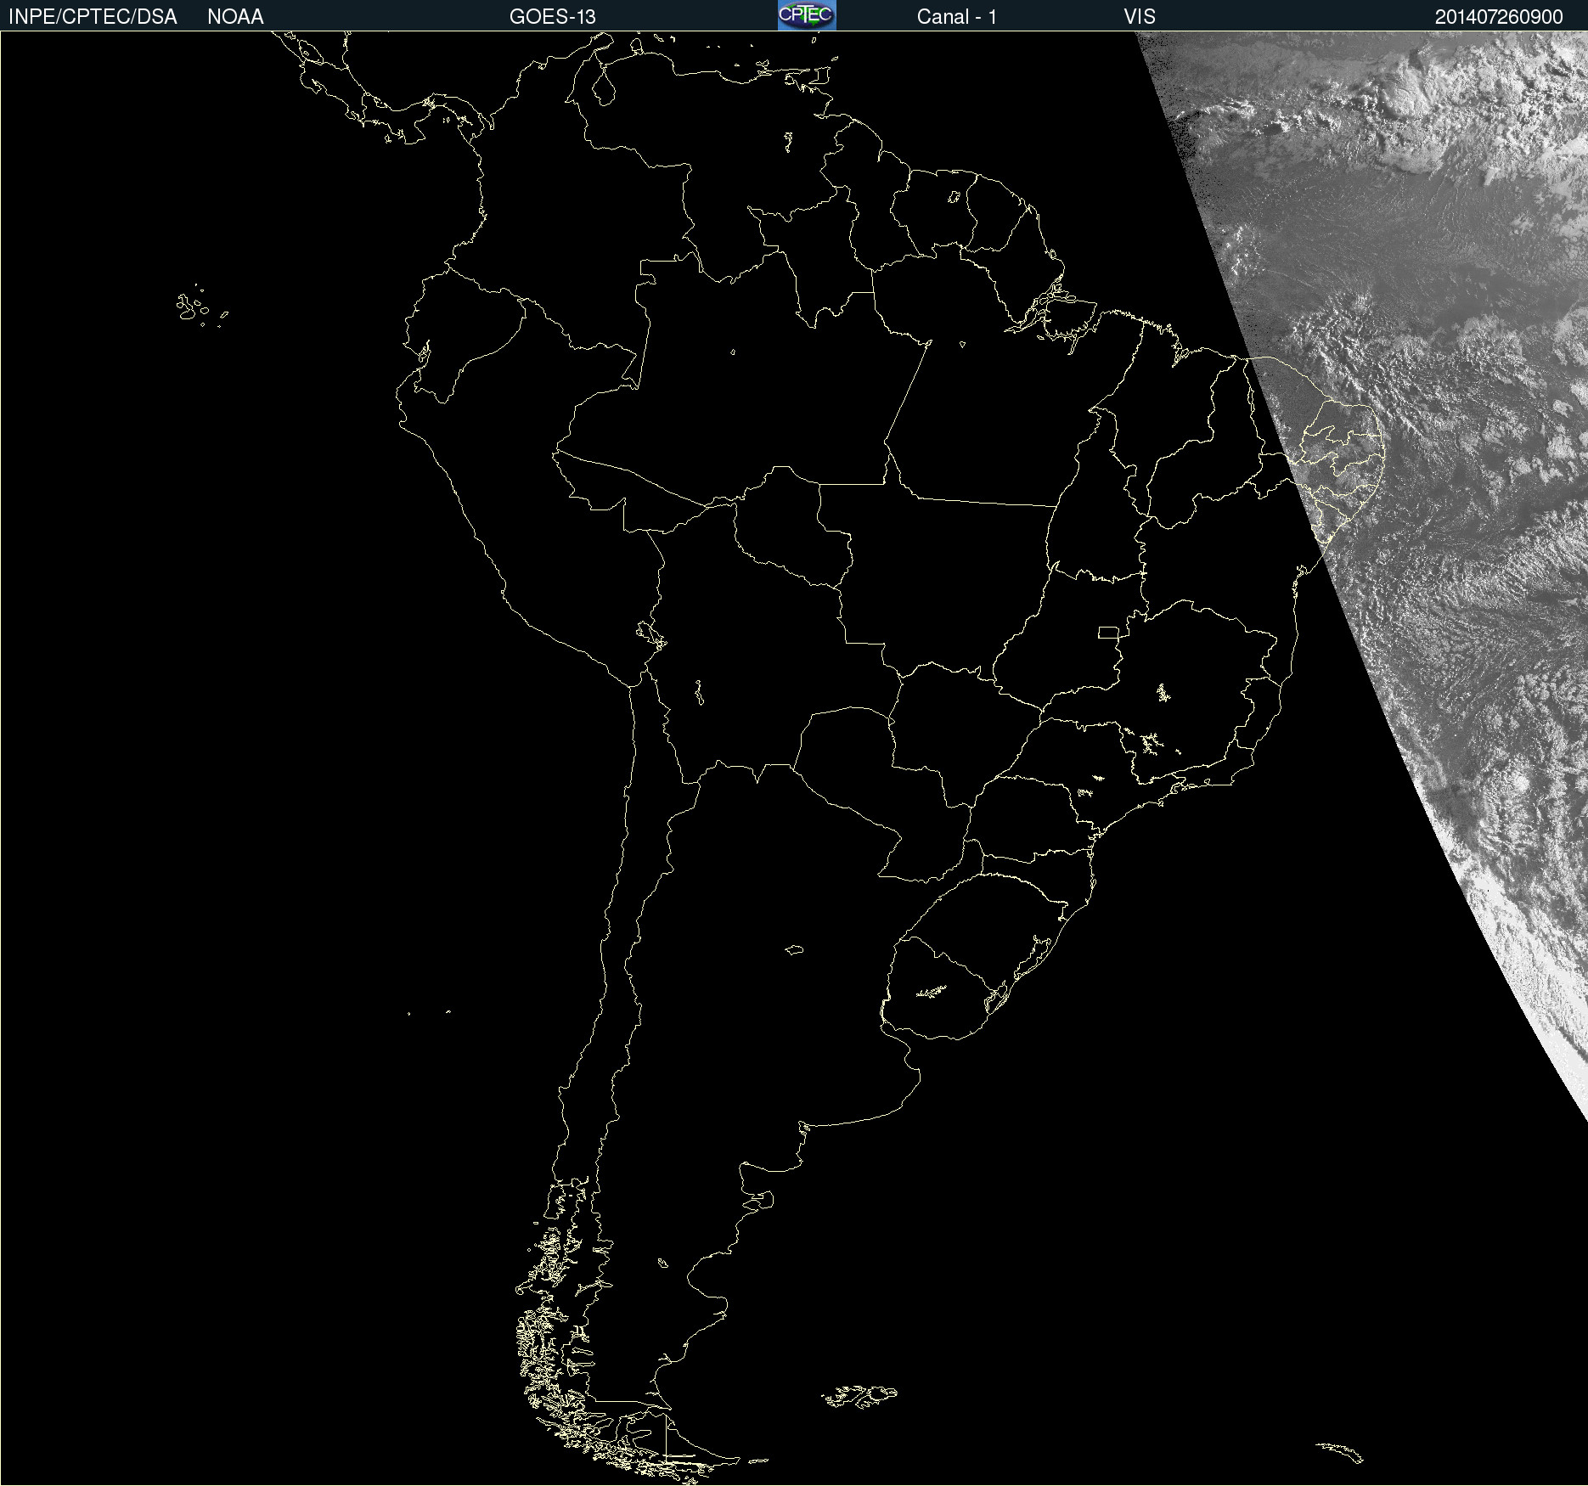Select the Falkland Islands outline
Viewport: 1588px width, 1486px height.
click(859, 1396)
